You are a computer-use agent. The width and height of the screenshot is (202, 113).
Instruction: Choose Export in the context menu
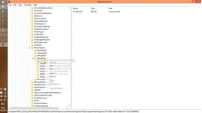point(52,81)
